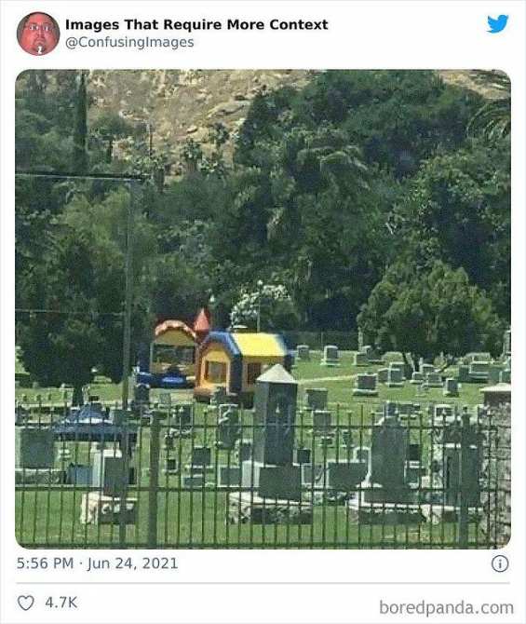Click the dry hillside at photo top
Image resolution: width=526 pixels, height=624 pixels.
[171, 107]
